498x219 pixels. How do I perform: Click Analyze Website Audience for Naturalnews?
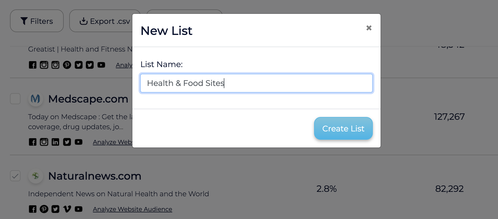click(132, 209)
